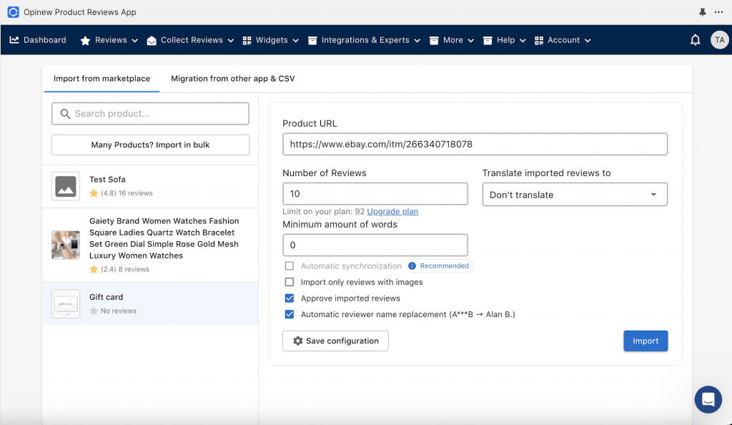The height and width of the screenshot is (425, 732).
Task: Click the Reviews star icon in navbar
Action: click(85, 41)
